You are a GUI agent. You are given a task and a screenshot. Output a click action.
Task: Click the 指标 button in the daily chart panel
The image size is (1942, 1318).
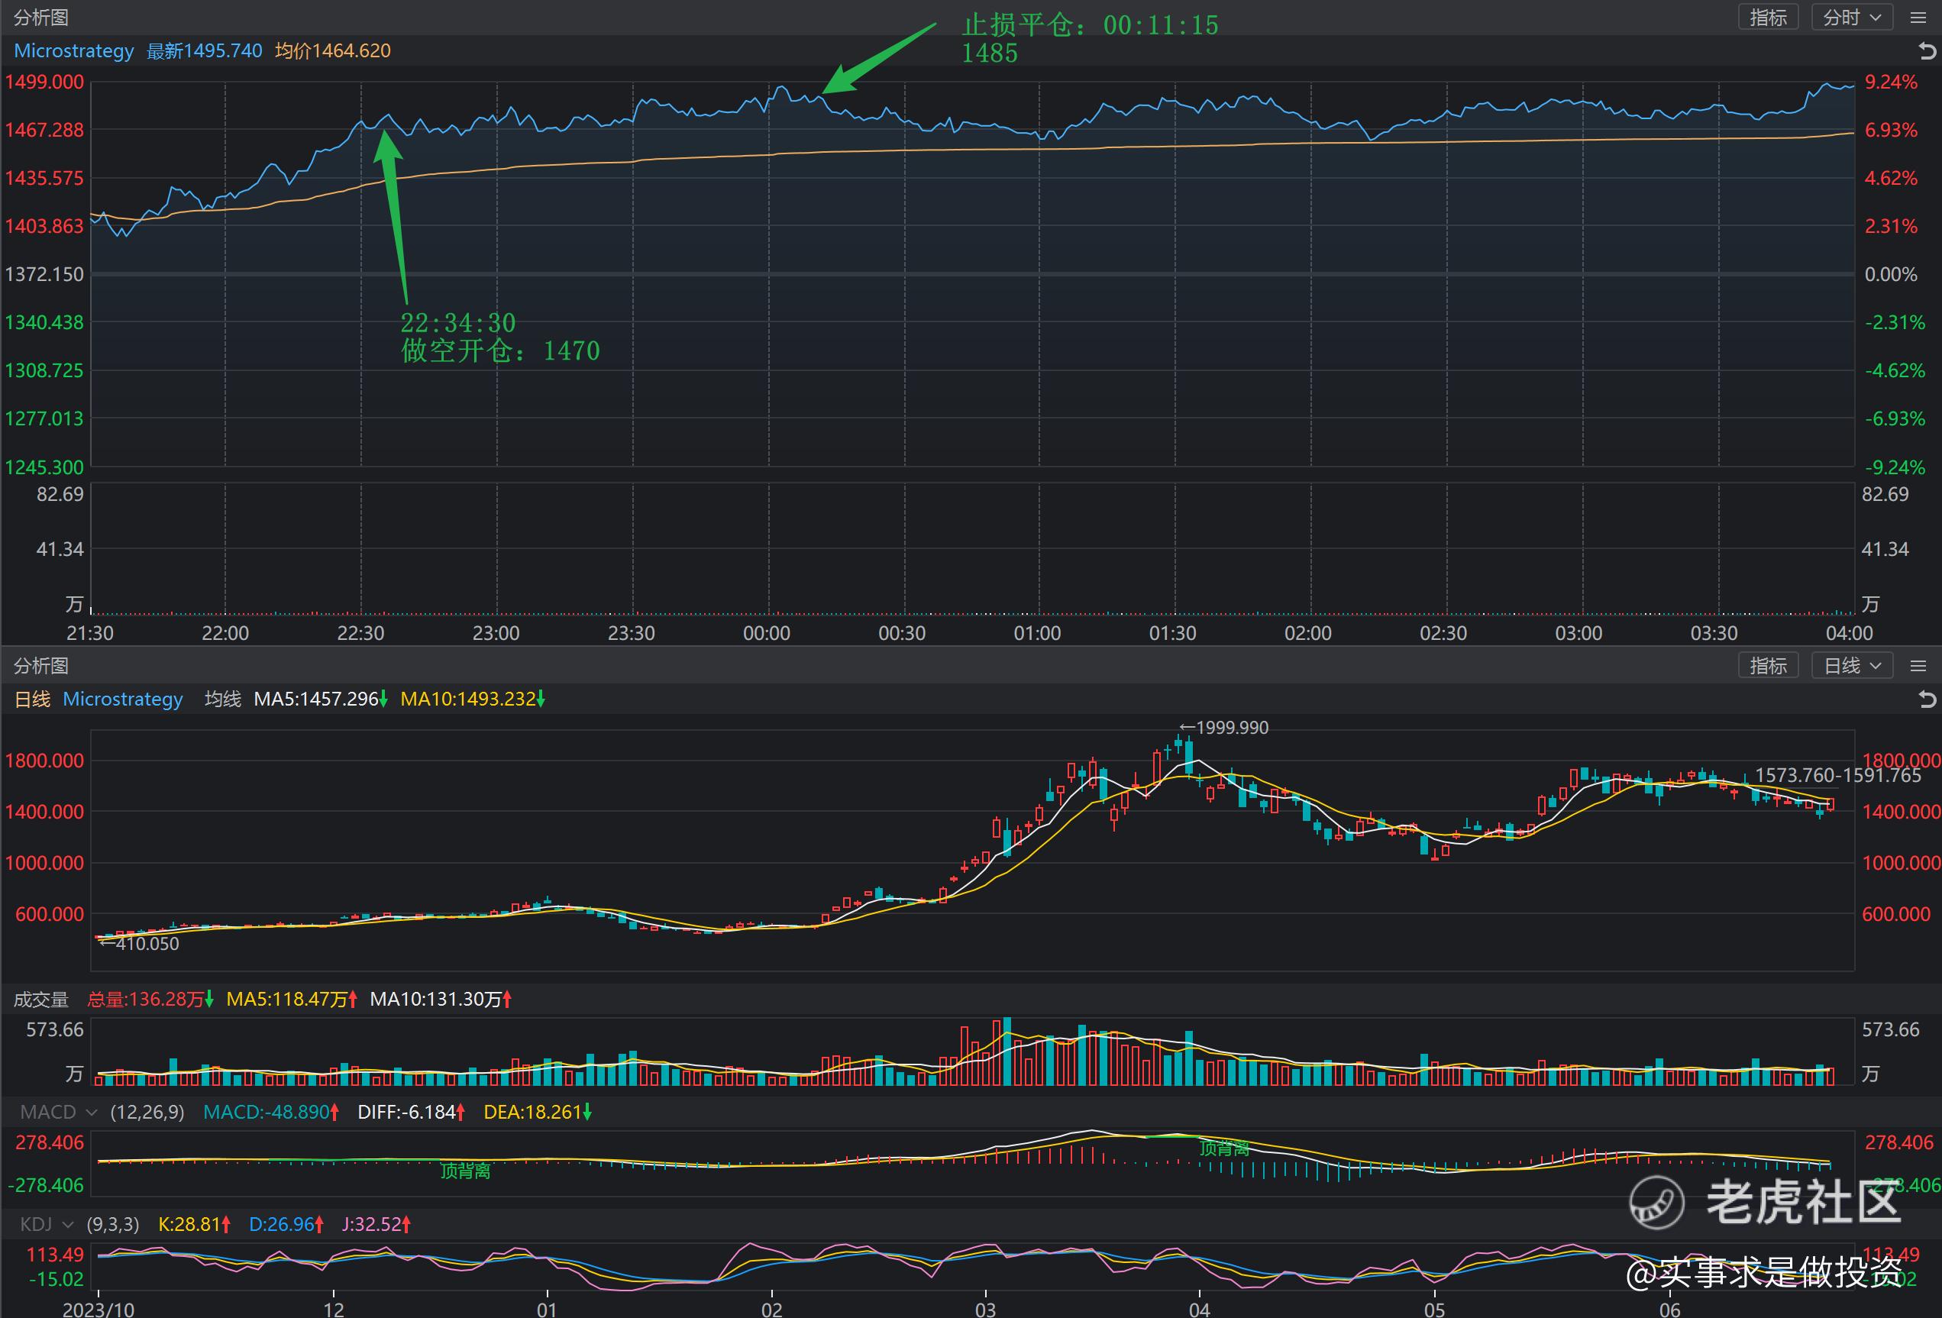click(x=1768, y=666)
